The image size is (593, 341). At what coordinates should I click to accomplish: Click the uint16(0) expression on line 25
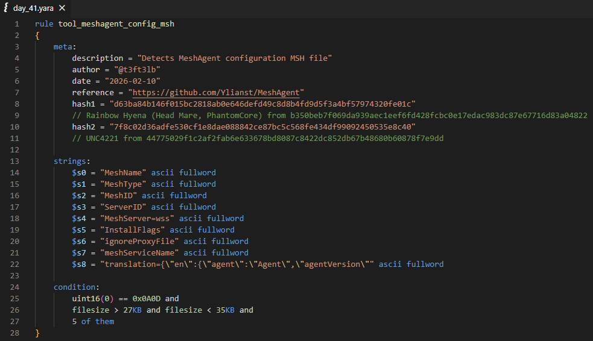click(93, 299)
